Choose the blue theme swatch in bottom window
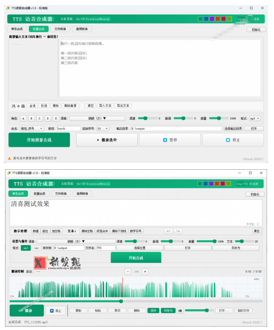Image resolution: width=274 pixels, height=330 pixels. (x=205, y=184)
